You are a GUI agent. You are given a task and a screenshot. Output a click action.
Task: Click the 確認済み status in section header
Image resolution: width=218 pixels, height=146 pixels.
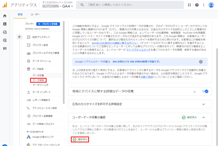pyautogui.click(x=189, y=117)
